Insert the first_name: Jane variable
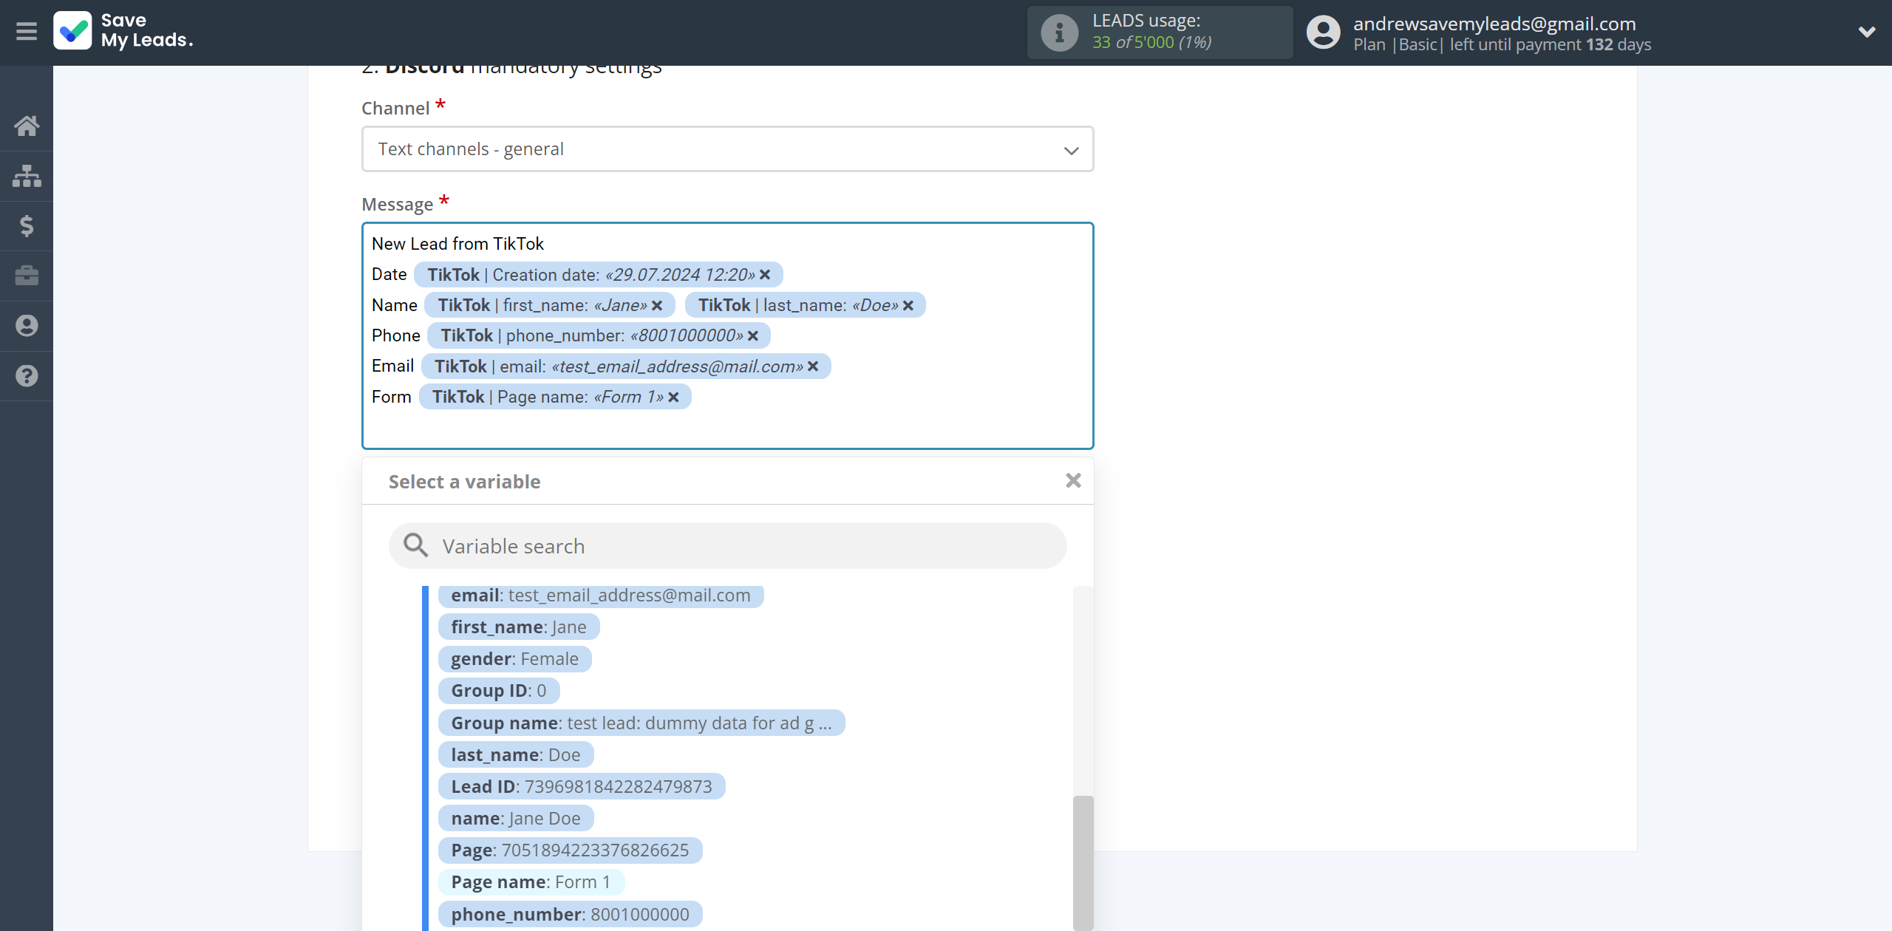1892x931 pixels. [x=519, y=627]
